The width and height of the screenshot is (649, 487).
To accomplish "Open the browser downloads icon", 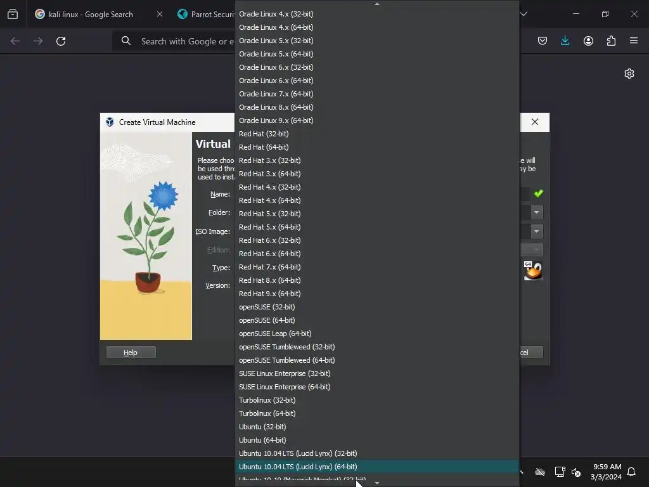I will pos(565,41).
